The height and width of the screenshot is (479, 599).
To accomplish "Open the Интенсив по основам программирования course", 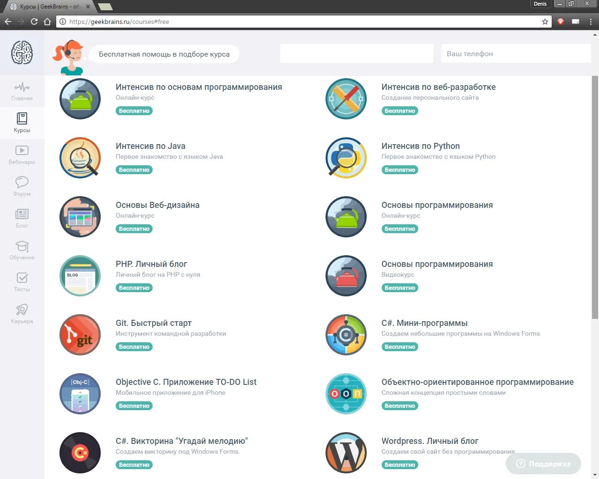I will click(x=199, y=87).
